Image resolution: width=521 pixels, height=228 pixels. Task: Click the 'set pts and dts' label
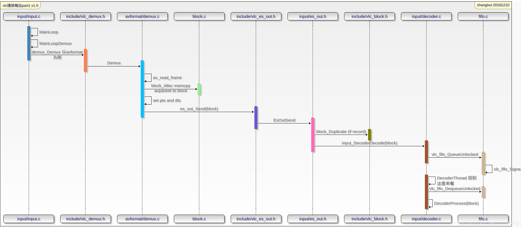pos(167,100)
